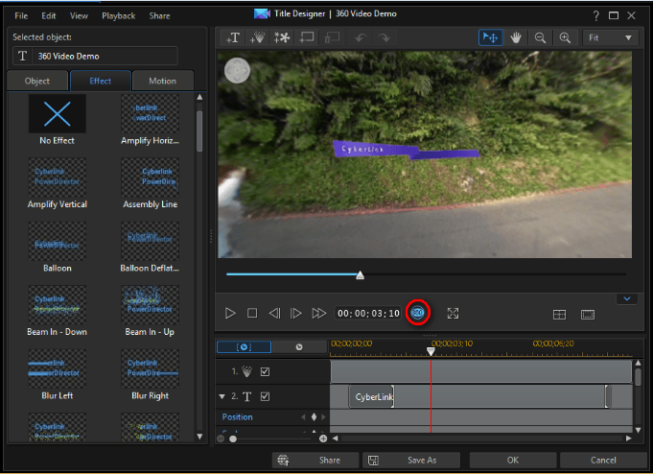Toggle the grid lines icon
653x474 pixels.
coord(559,315)
